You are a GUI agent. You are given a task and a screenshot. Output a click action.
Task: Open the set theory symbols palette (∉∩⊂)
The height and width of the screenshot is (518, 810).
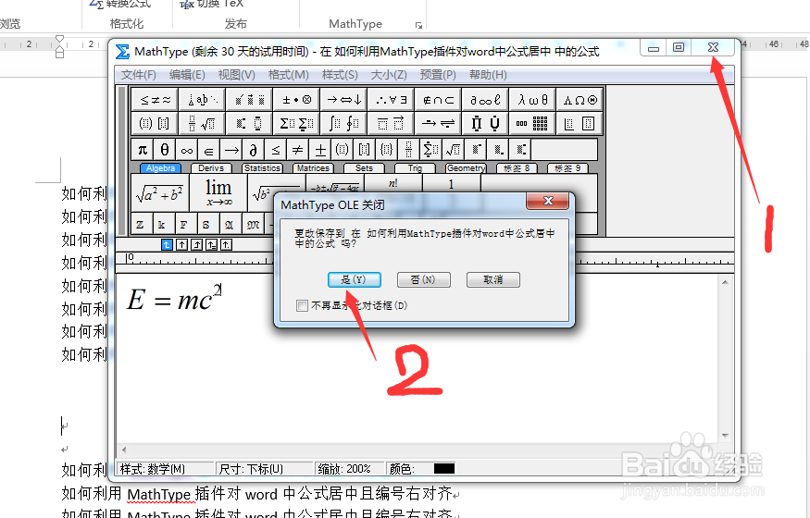(x=438, y=100)
